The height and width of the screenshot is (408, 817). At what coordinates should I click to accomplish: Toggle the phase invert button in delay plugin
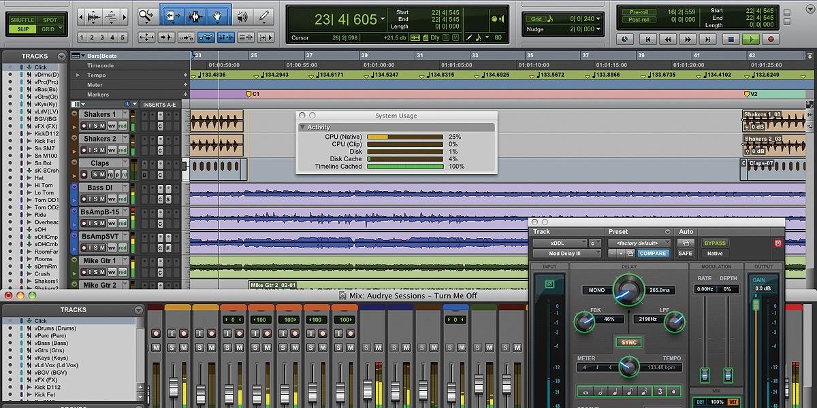tap(550, 284)
